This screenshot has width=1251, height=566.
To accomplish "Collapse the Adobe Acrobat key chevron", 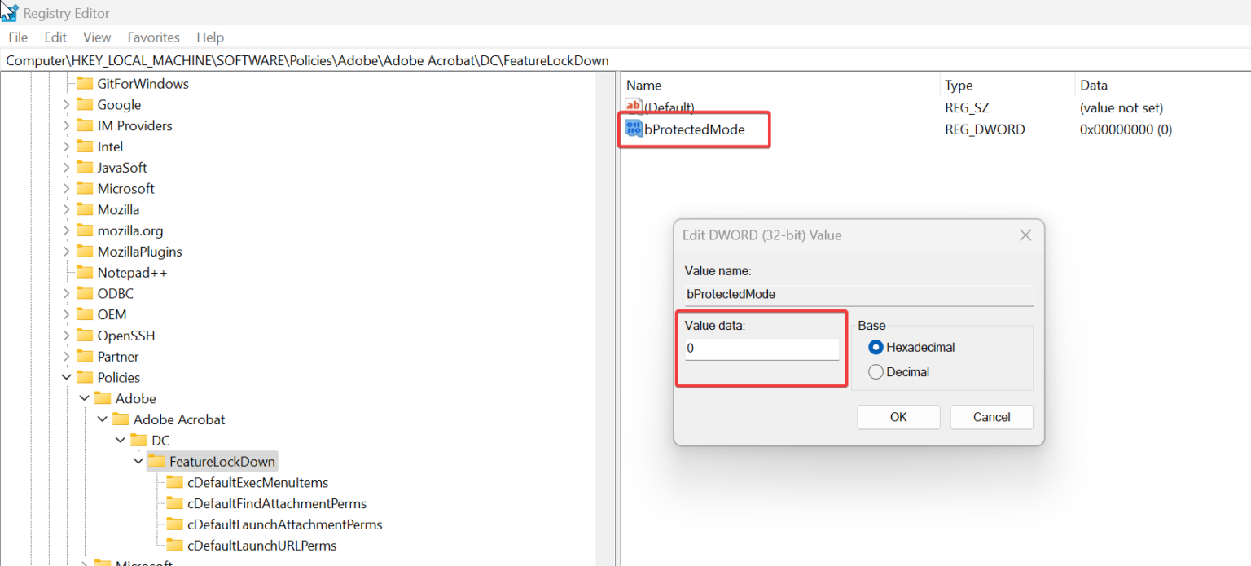I will click(x=102, y=419).
